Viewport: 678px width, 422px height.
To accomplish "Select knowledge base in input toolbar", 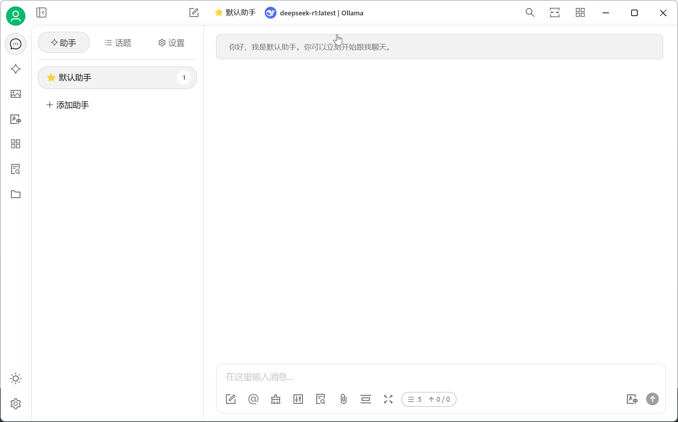I will (321, 399).
